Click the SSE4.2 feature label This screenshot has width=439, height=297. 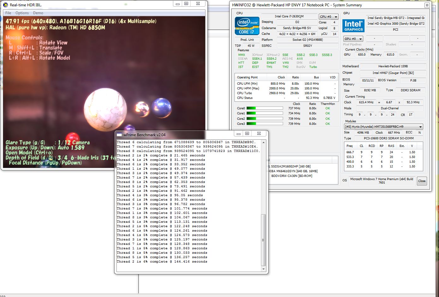pyautogui.click(x=271, y=59)
